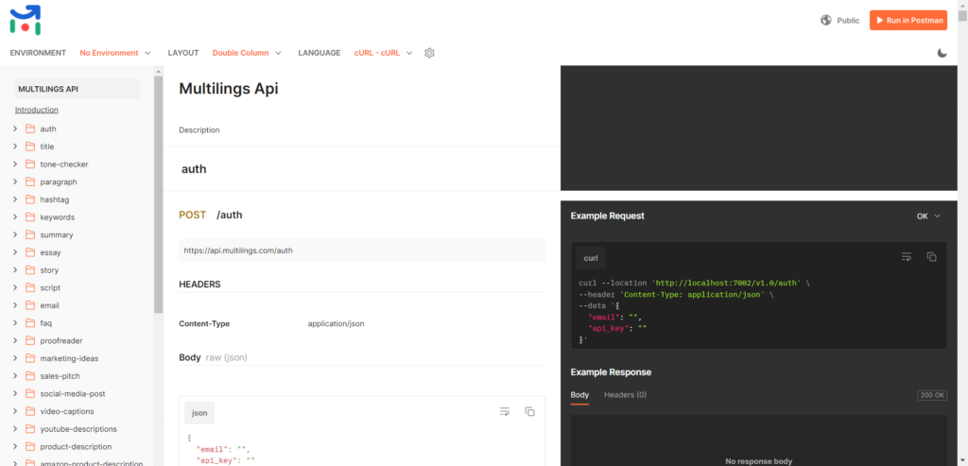Click the curl language label button
968x466 pixels.
[591, 258]
